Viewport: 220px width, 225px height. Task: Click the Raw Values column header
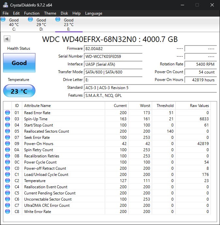pyautogui.click(x=199, y=106)
